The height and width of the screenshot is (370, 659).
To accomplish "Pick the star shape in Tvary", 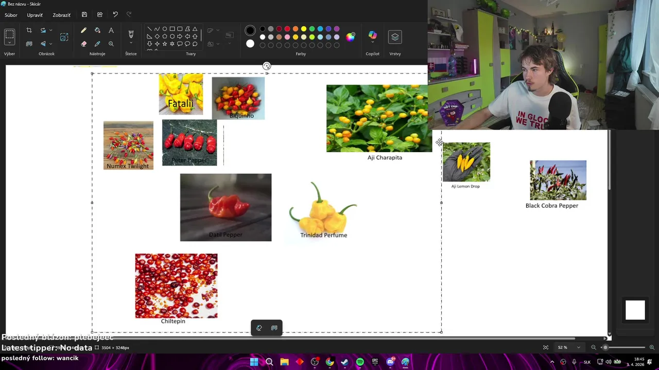I will (x=165, y=44).
